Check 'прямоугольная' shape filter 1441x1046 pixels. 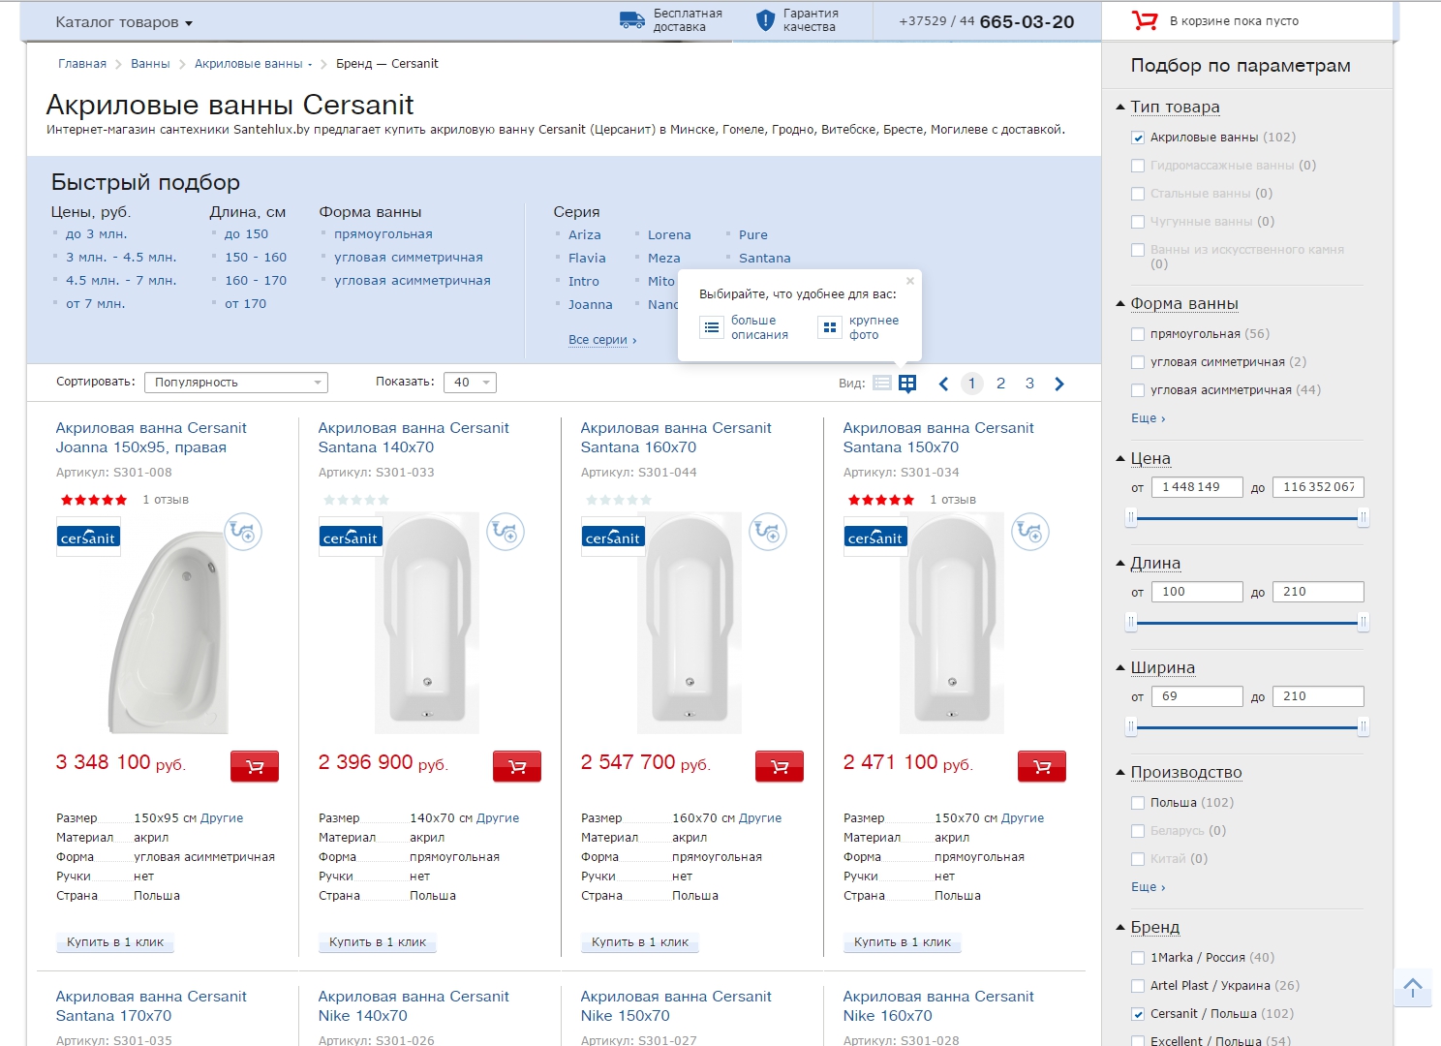pos(1138,334)
